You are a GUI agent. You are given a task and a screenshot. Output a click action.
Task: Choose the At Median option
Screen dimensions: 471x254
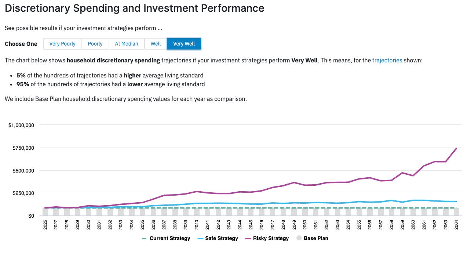click(127, 44)
